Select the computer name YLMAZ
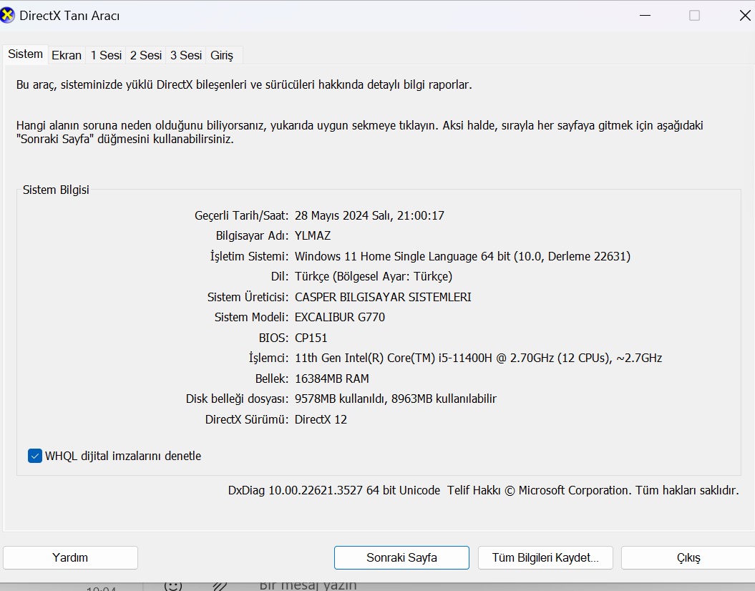This screenshot has width=755, height=591. pyautogui.click(x=313, y=236)
